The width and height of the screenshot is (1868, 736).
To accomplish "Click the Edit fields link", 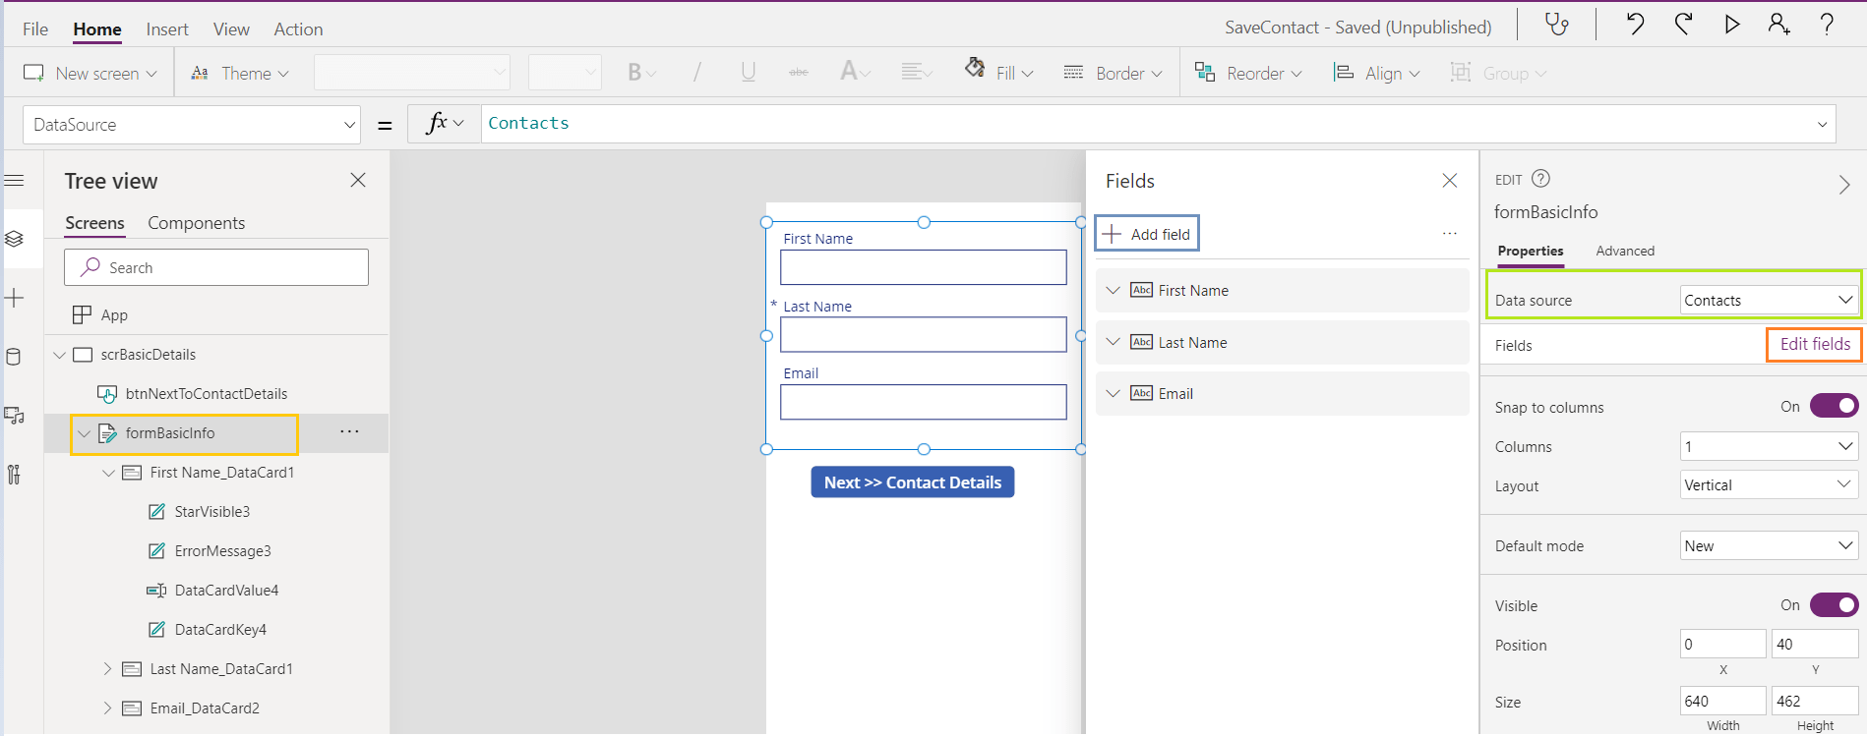I will pos(1815,344).
